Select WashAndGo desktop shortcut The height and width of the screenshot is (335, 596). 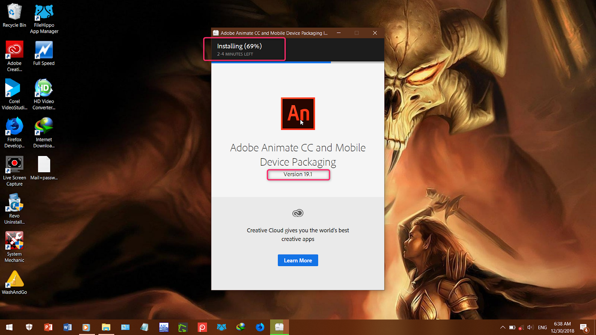click(x=15, y=282)
